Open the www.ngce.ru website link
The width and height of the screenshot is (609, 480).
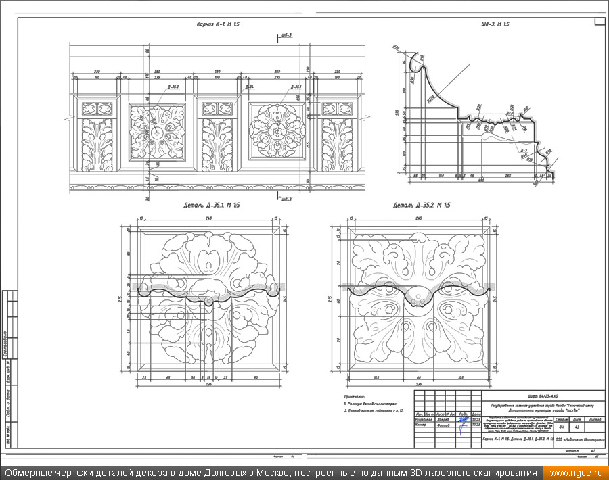(x=576, y=473)
